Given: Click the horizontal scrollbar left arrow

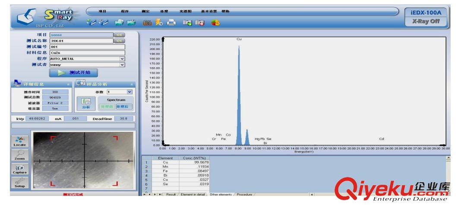Looking at the screenshot, I should [311, 194].
